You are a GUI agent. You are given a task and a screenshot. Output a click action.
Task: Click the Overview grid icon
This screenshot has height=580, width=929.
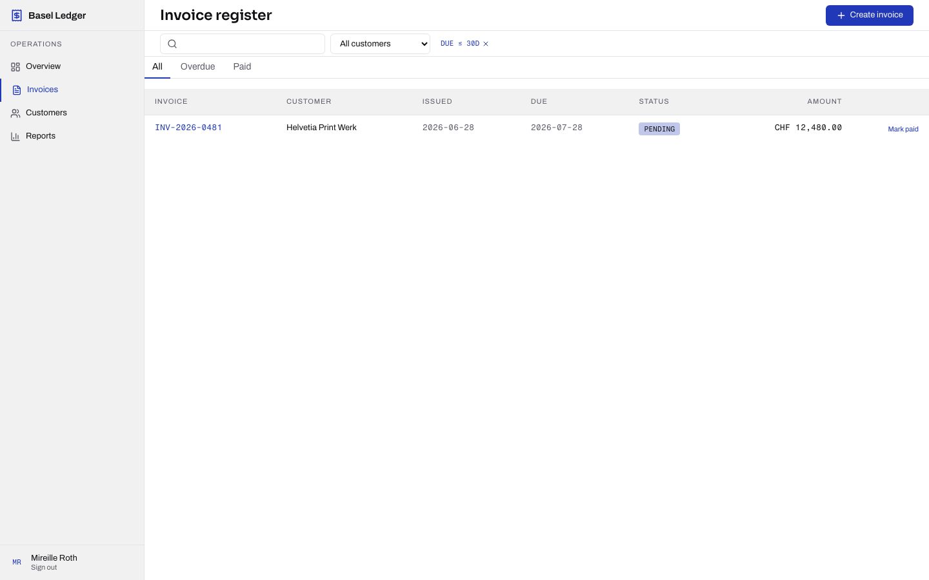(15, 66)
